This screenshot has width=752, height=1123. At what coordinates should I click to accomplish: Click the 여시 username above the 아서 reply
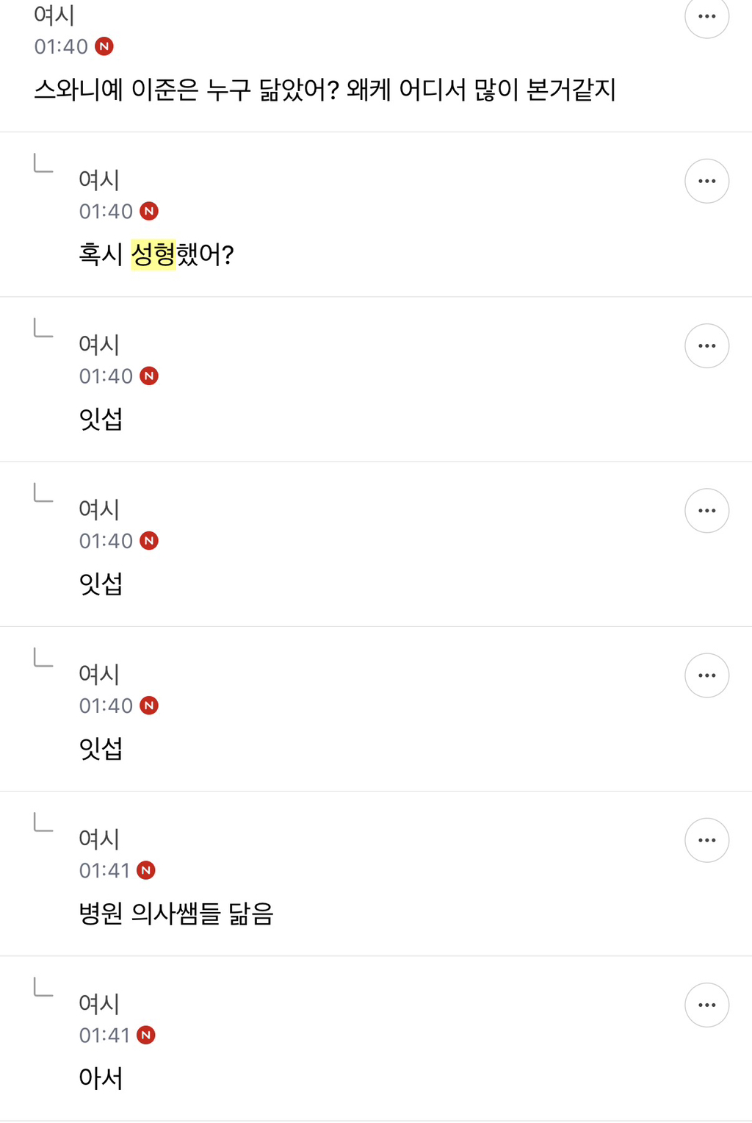[99, 1003]
